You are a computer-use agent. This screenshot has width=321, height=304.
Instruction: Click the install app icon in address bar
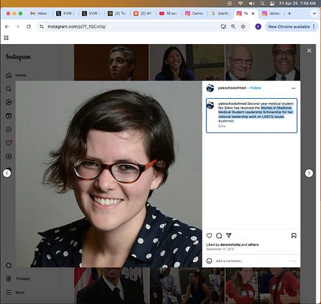point(223,26)
